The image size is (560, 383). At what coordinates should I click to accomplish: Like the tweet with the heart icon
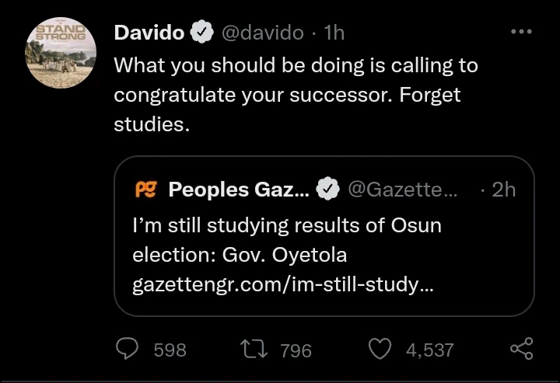coord(380,350)
